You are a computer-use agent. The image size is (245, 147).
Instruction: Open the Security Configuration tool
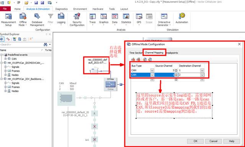point(77,20)
